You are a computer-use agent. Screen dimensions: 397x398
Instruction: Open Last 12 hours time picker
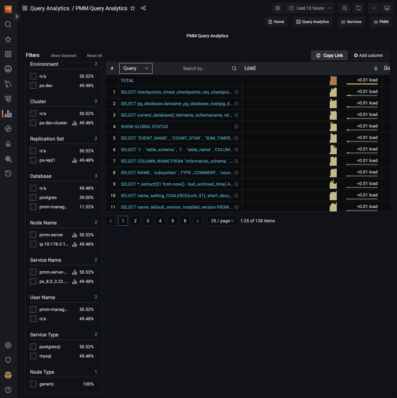pyautogui.click(x=310, y=8)
